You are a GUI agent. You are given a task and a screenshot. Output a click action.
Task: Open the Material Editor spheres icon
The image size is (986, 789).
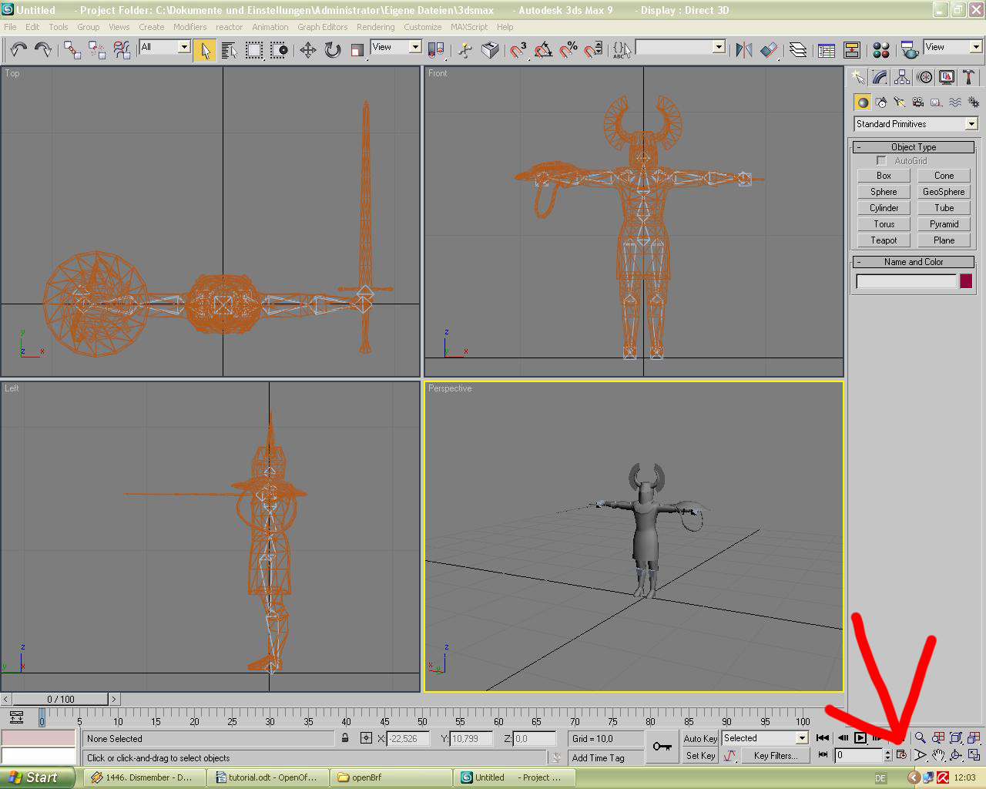tap(881, 50)
